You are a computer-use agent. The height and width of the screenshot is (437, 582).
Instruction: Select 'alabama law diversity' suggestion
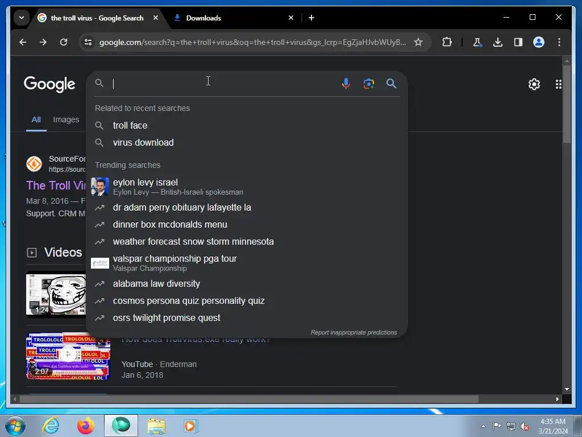point(247,283)
